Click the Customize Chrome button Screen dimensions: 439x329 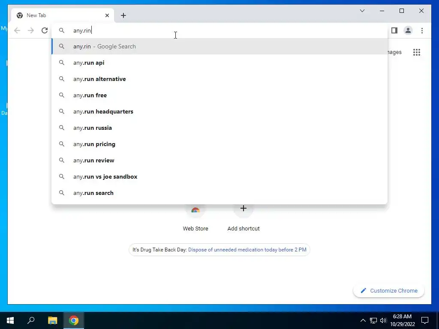coord(389,291)
